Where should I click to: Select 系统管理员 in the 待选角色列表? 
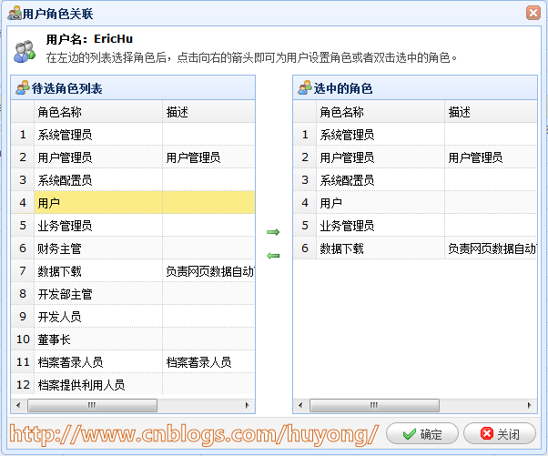[x=65, y=135]
